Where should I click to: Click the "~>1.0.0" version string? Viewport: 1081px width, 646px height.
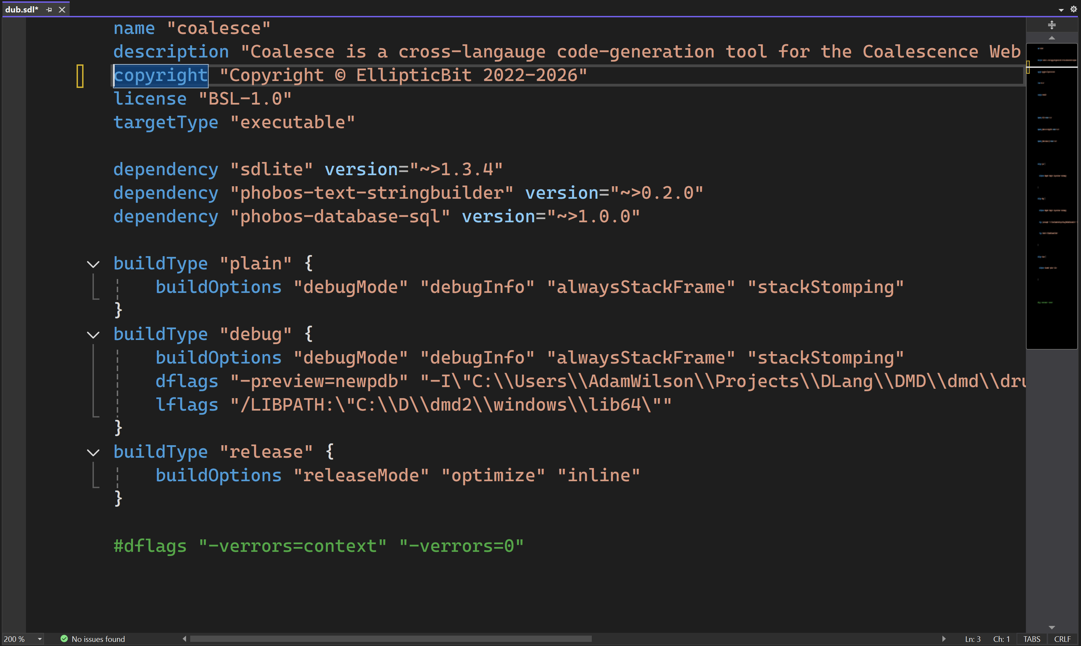(593, 217)
